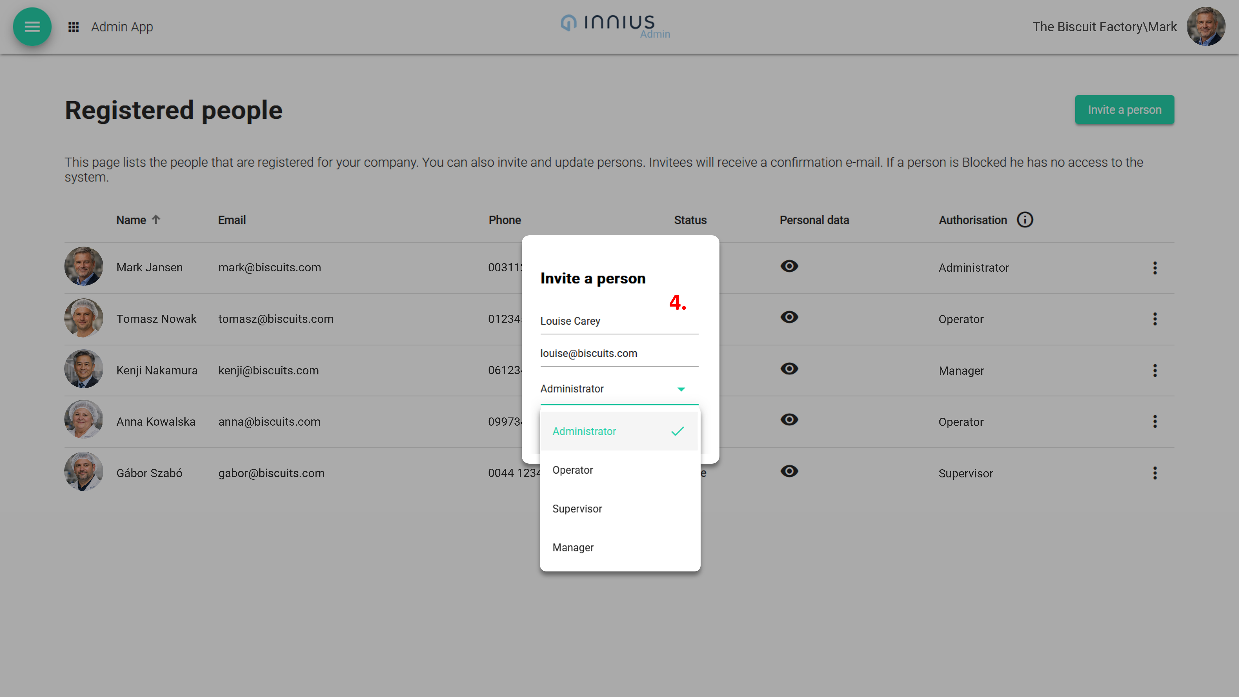This screenshot has height=697, width=1239.
Task: Open Anna Kowalska's three-dot row menu
Action: (x=1154, y=422)
